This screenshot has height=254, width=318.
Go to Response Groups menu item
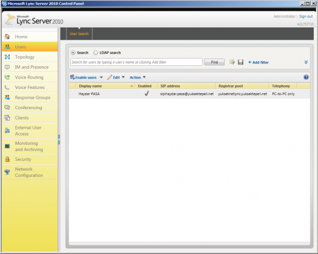(x=30, y=97)
